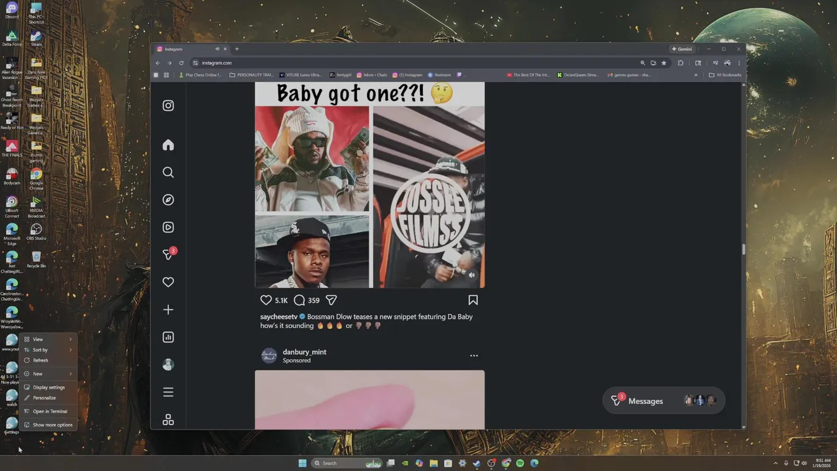Open the apps grid icon below More
Viewport: 837px width, 471px height.
tap(168, 419)
